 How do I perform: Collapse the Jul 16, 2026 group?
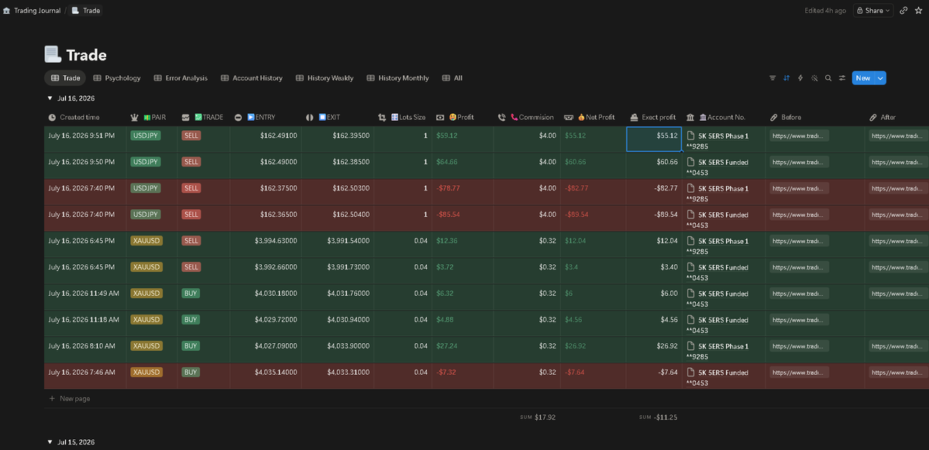50,98
